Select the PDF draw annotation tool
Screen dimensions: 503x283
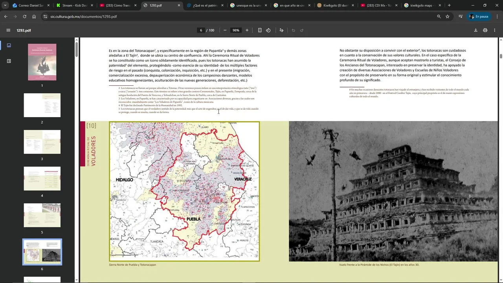281,30
